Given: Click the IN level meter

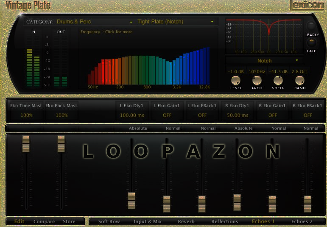Looking at the screenshot, I should coord(33,61).
